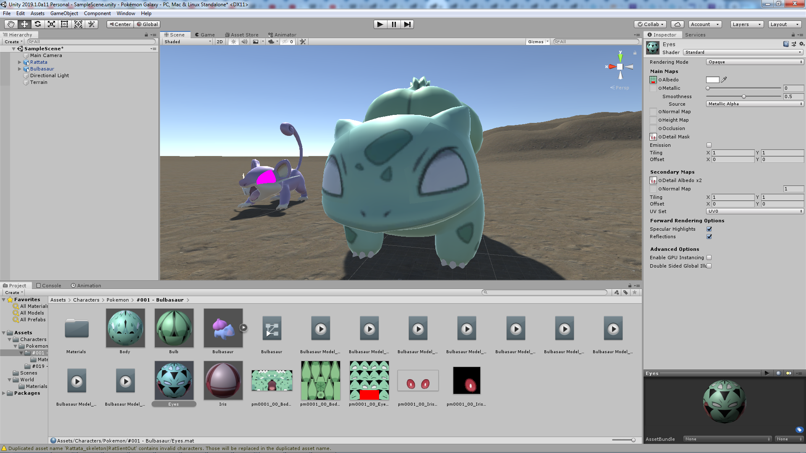Screen dimensions: 806x453
Task: Toggle the Center pivot mode button
Action: pos(120,24)
